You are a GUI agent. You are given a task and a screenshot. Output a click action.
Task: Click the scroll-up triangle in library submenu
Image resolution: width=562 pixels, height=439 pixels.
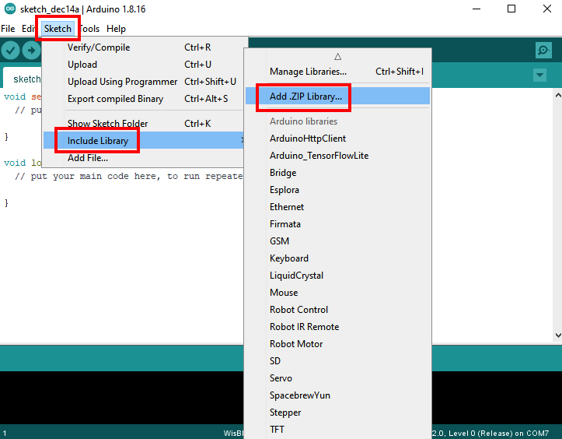(337, 57)
